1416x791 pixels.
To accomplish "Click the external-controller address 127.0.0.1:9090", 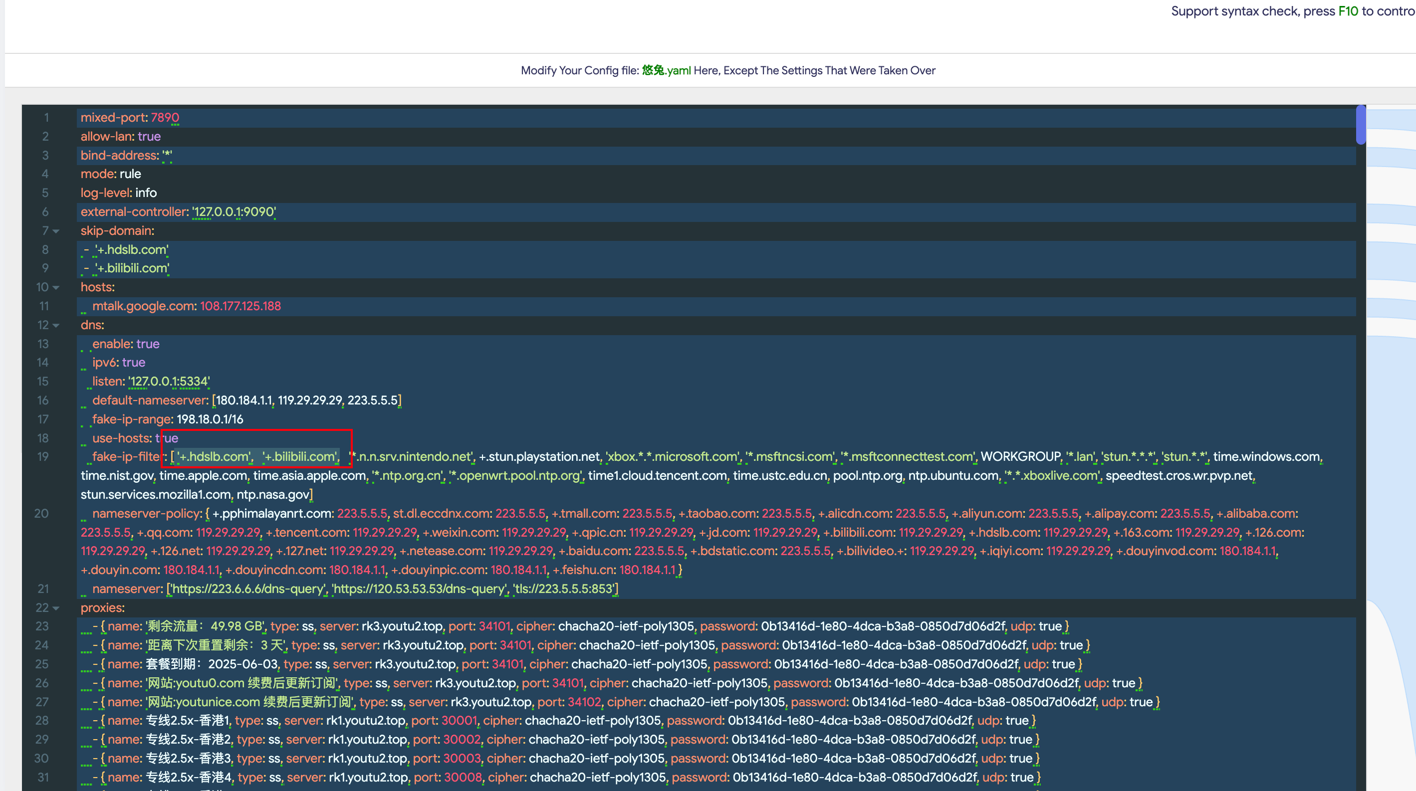I will tap(234, 212).
